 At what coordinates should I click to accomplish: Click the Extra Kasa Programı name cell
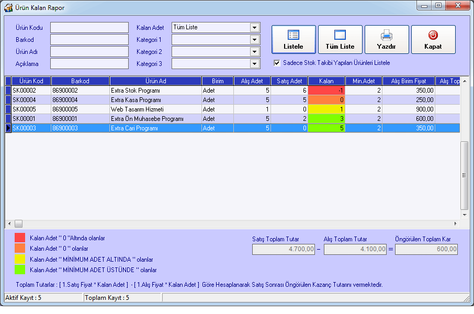tap(156, 100)
